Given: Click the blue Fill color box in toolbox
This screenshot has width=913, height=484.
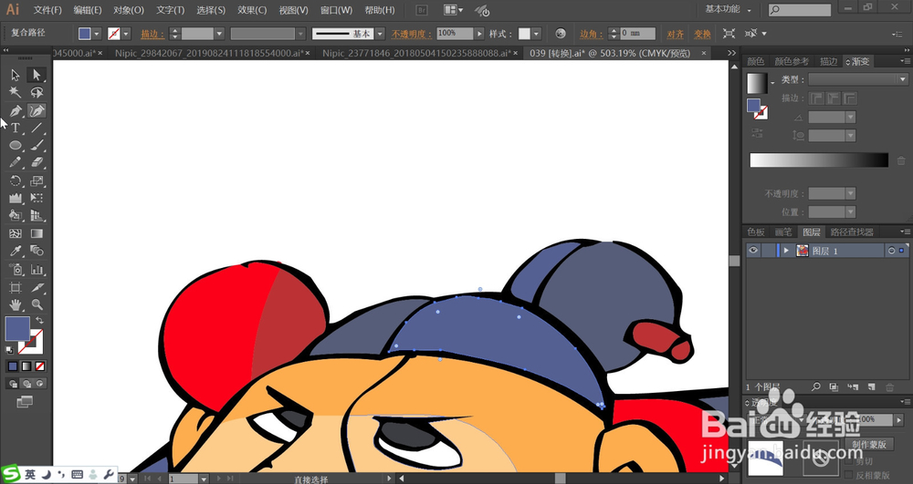Looking at the screenshot, I should (17, 329).
